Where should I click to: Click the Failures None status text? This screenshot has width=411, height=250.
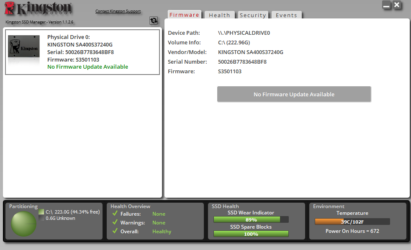coord(159,214)
